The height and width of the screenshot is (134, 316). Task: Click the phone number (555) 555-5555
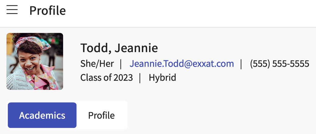tap(279, 64)
